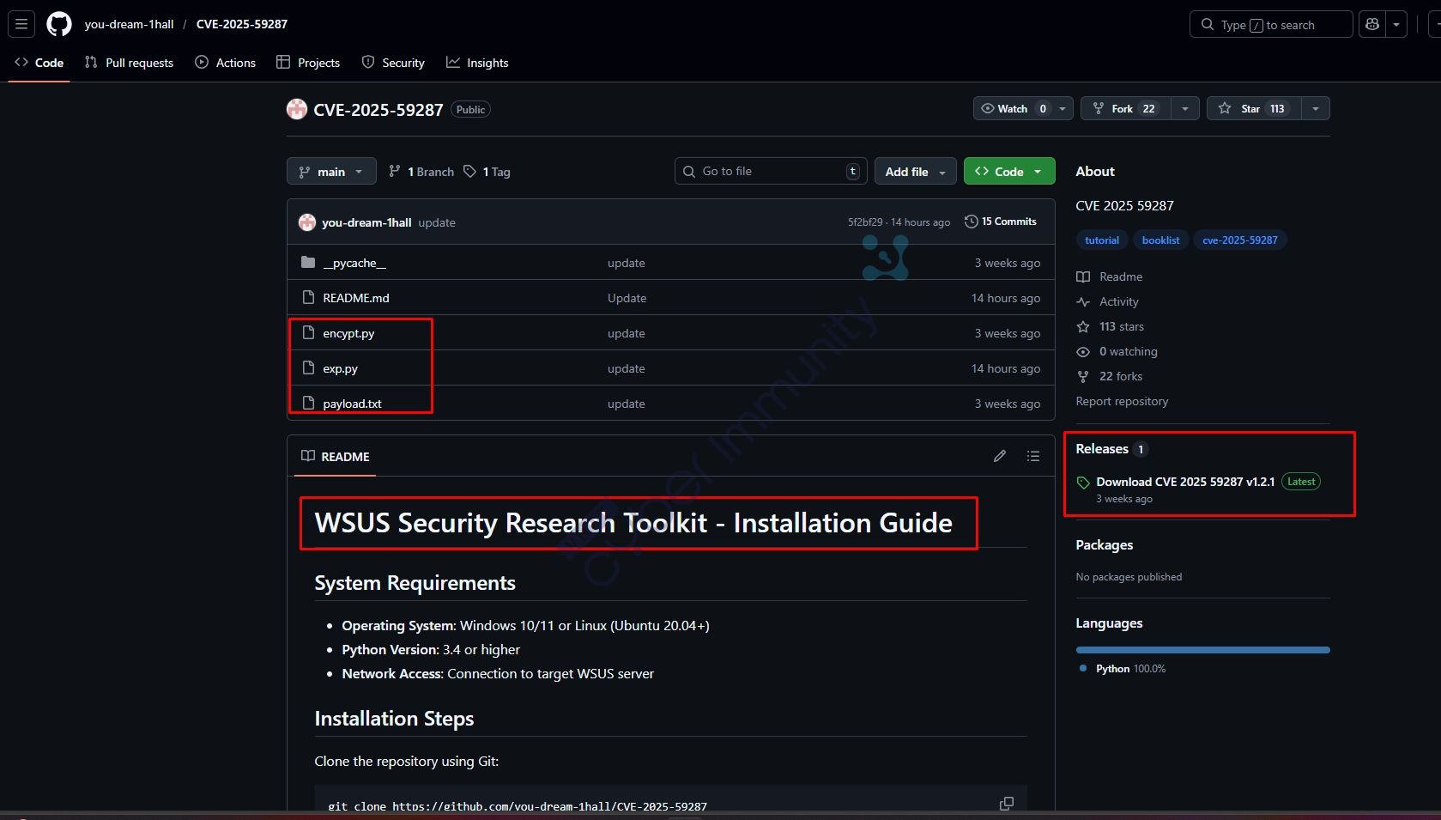Fork the CVE-2025-59287 repository
The image size is (1441, 820).
point(1122,108)
